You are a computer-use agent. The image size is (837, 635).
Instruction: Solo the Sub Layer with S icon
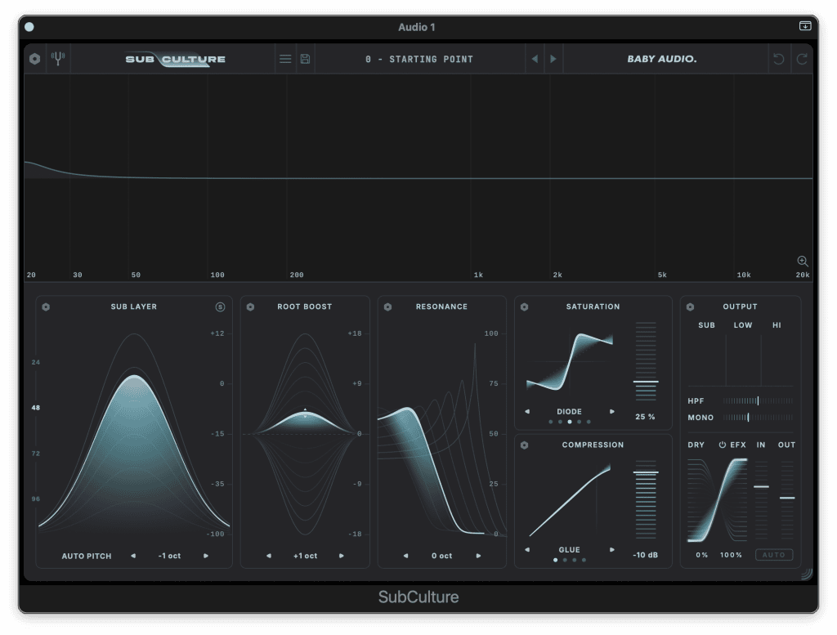coord(220,306)
